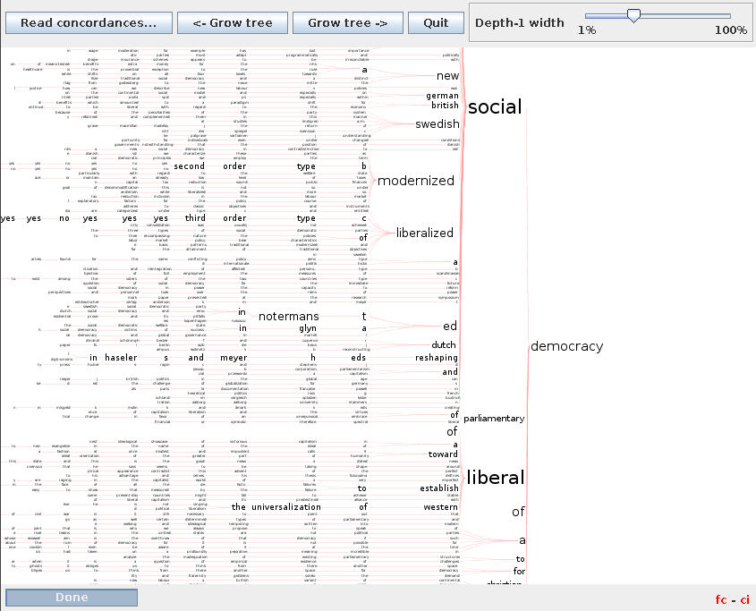Screen dimensions: 756x611
Task: Click the 'british' word node
Action: (x=445, y=106)
